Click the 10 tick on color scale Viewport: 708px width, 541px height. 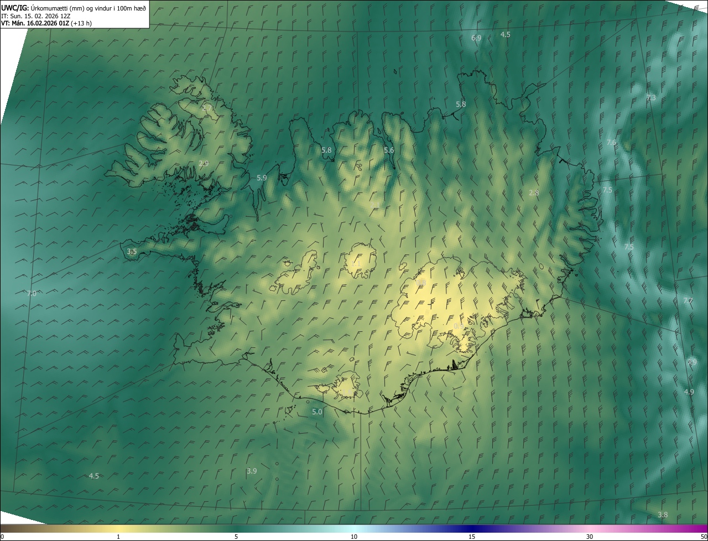click(354, 537)
